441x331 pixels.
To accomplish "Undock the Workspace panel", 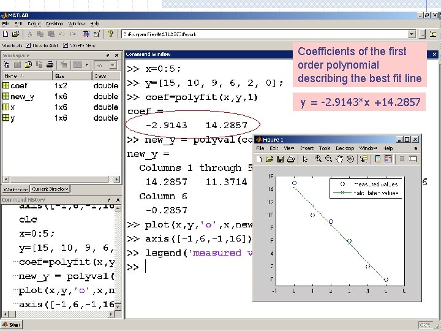I will 108,55.
